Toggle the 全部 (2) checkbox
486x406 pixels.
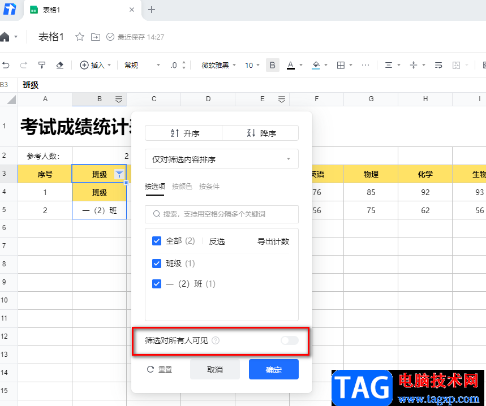pos(157,241)
